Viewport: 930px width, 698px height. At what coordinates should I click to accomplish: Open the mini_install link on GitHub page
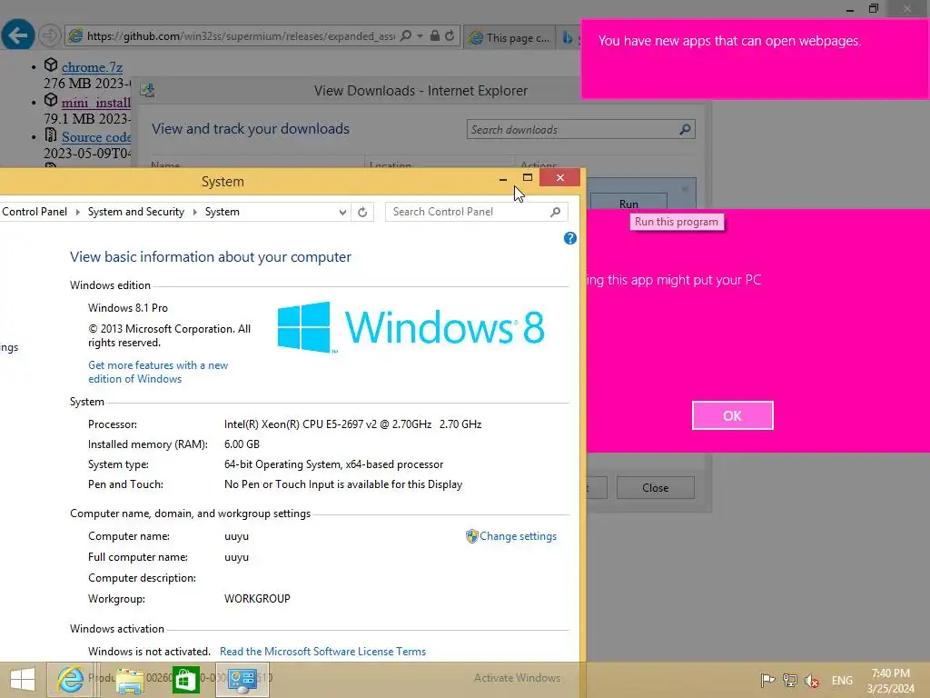(x=96, y=102)
